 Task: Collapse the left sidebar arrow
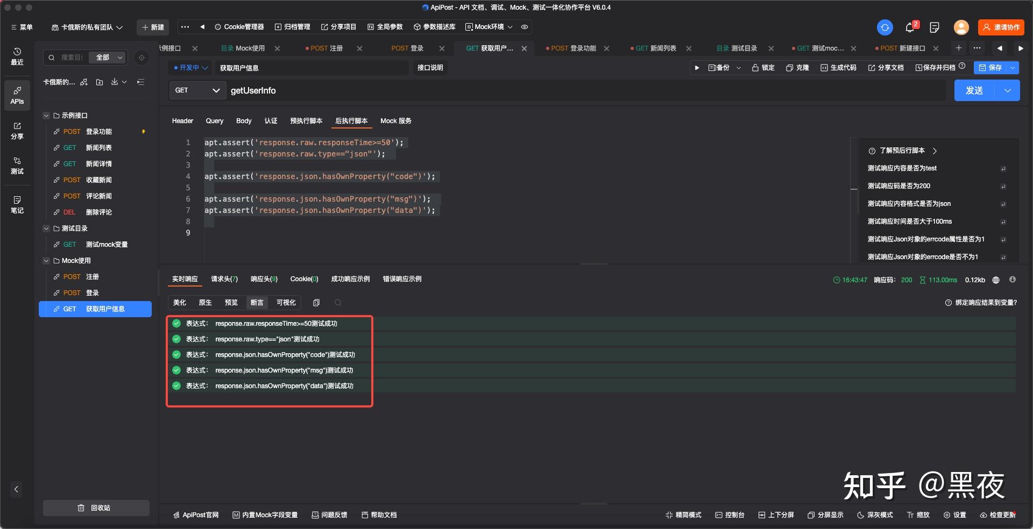[16, 489]
